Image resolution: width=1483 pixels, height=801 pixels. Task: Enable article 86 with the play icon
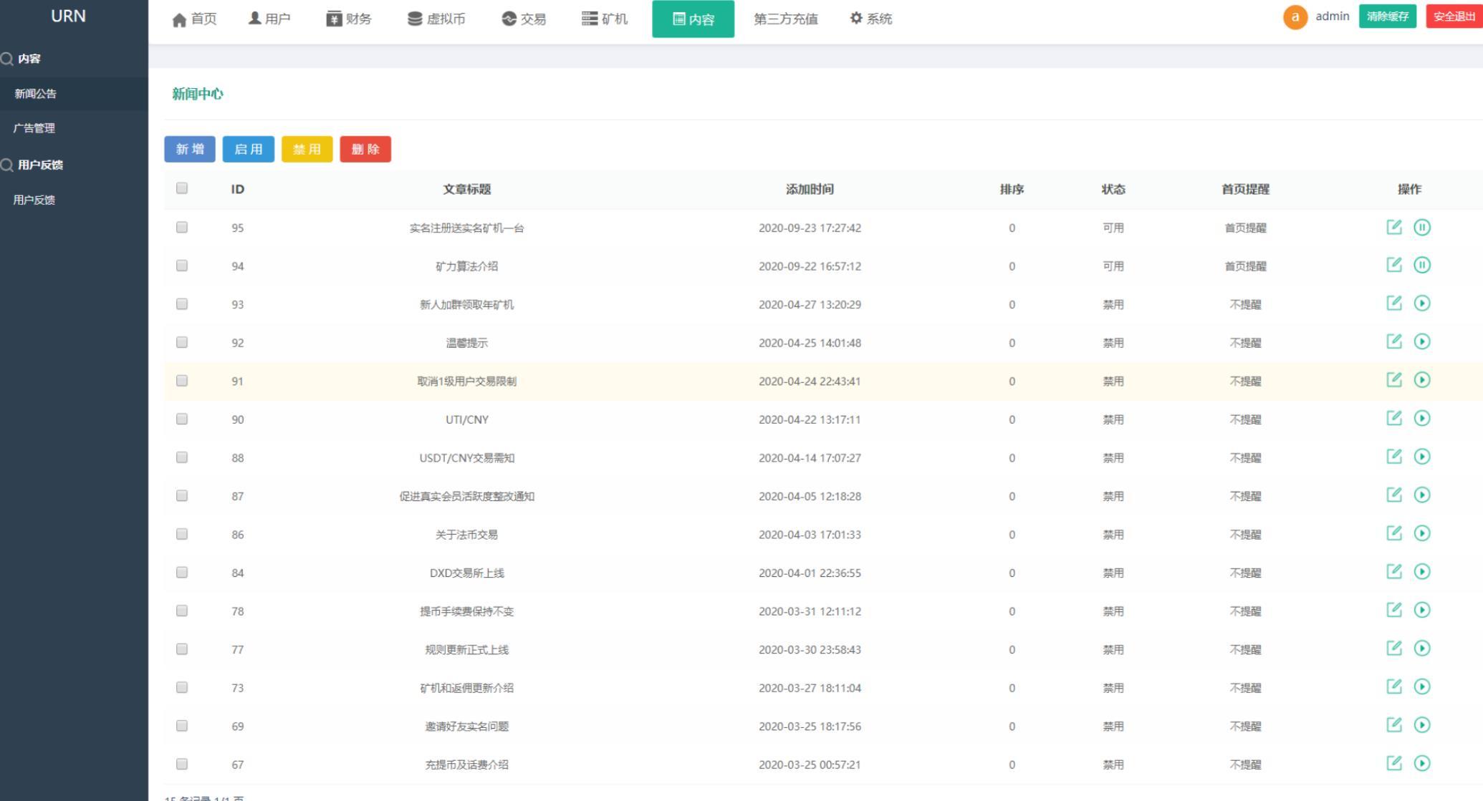click(1422, 533)
